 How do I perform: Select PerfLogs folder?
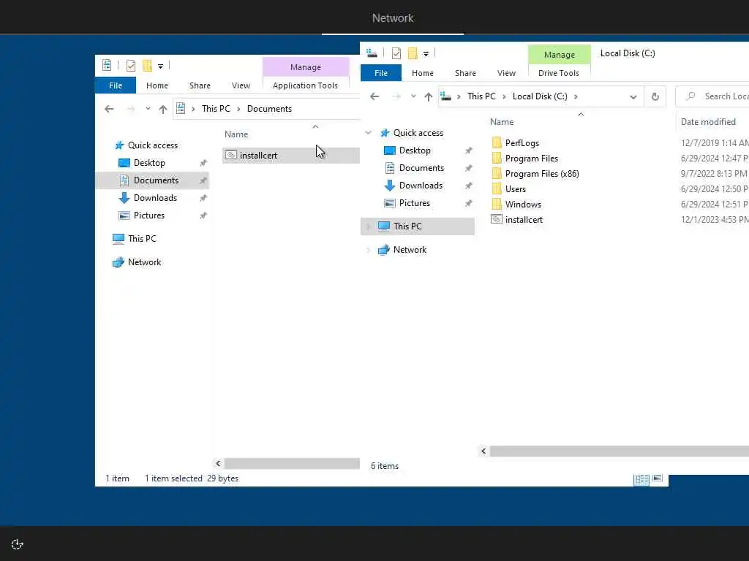522,143
